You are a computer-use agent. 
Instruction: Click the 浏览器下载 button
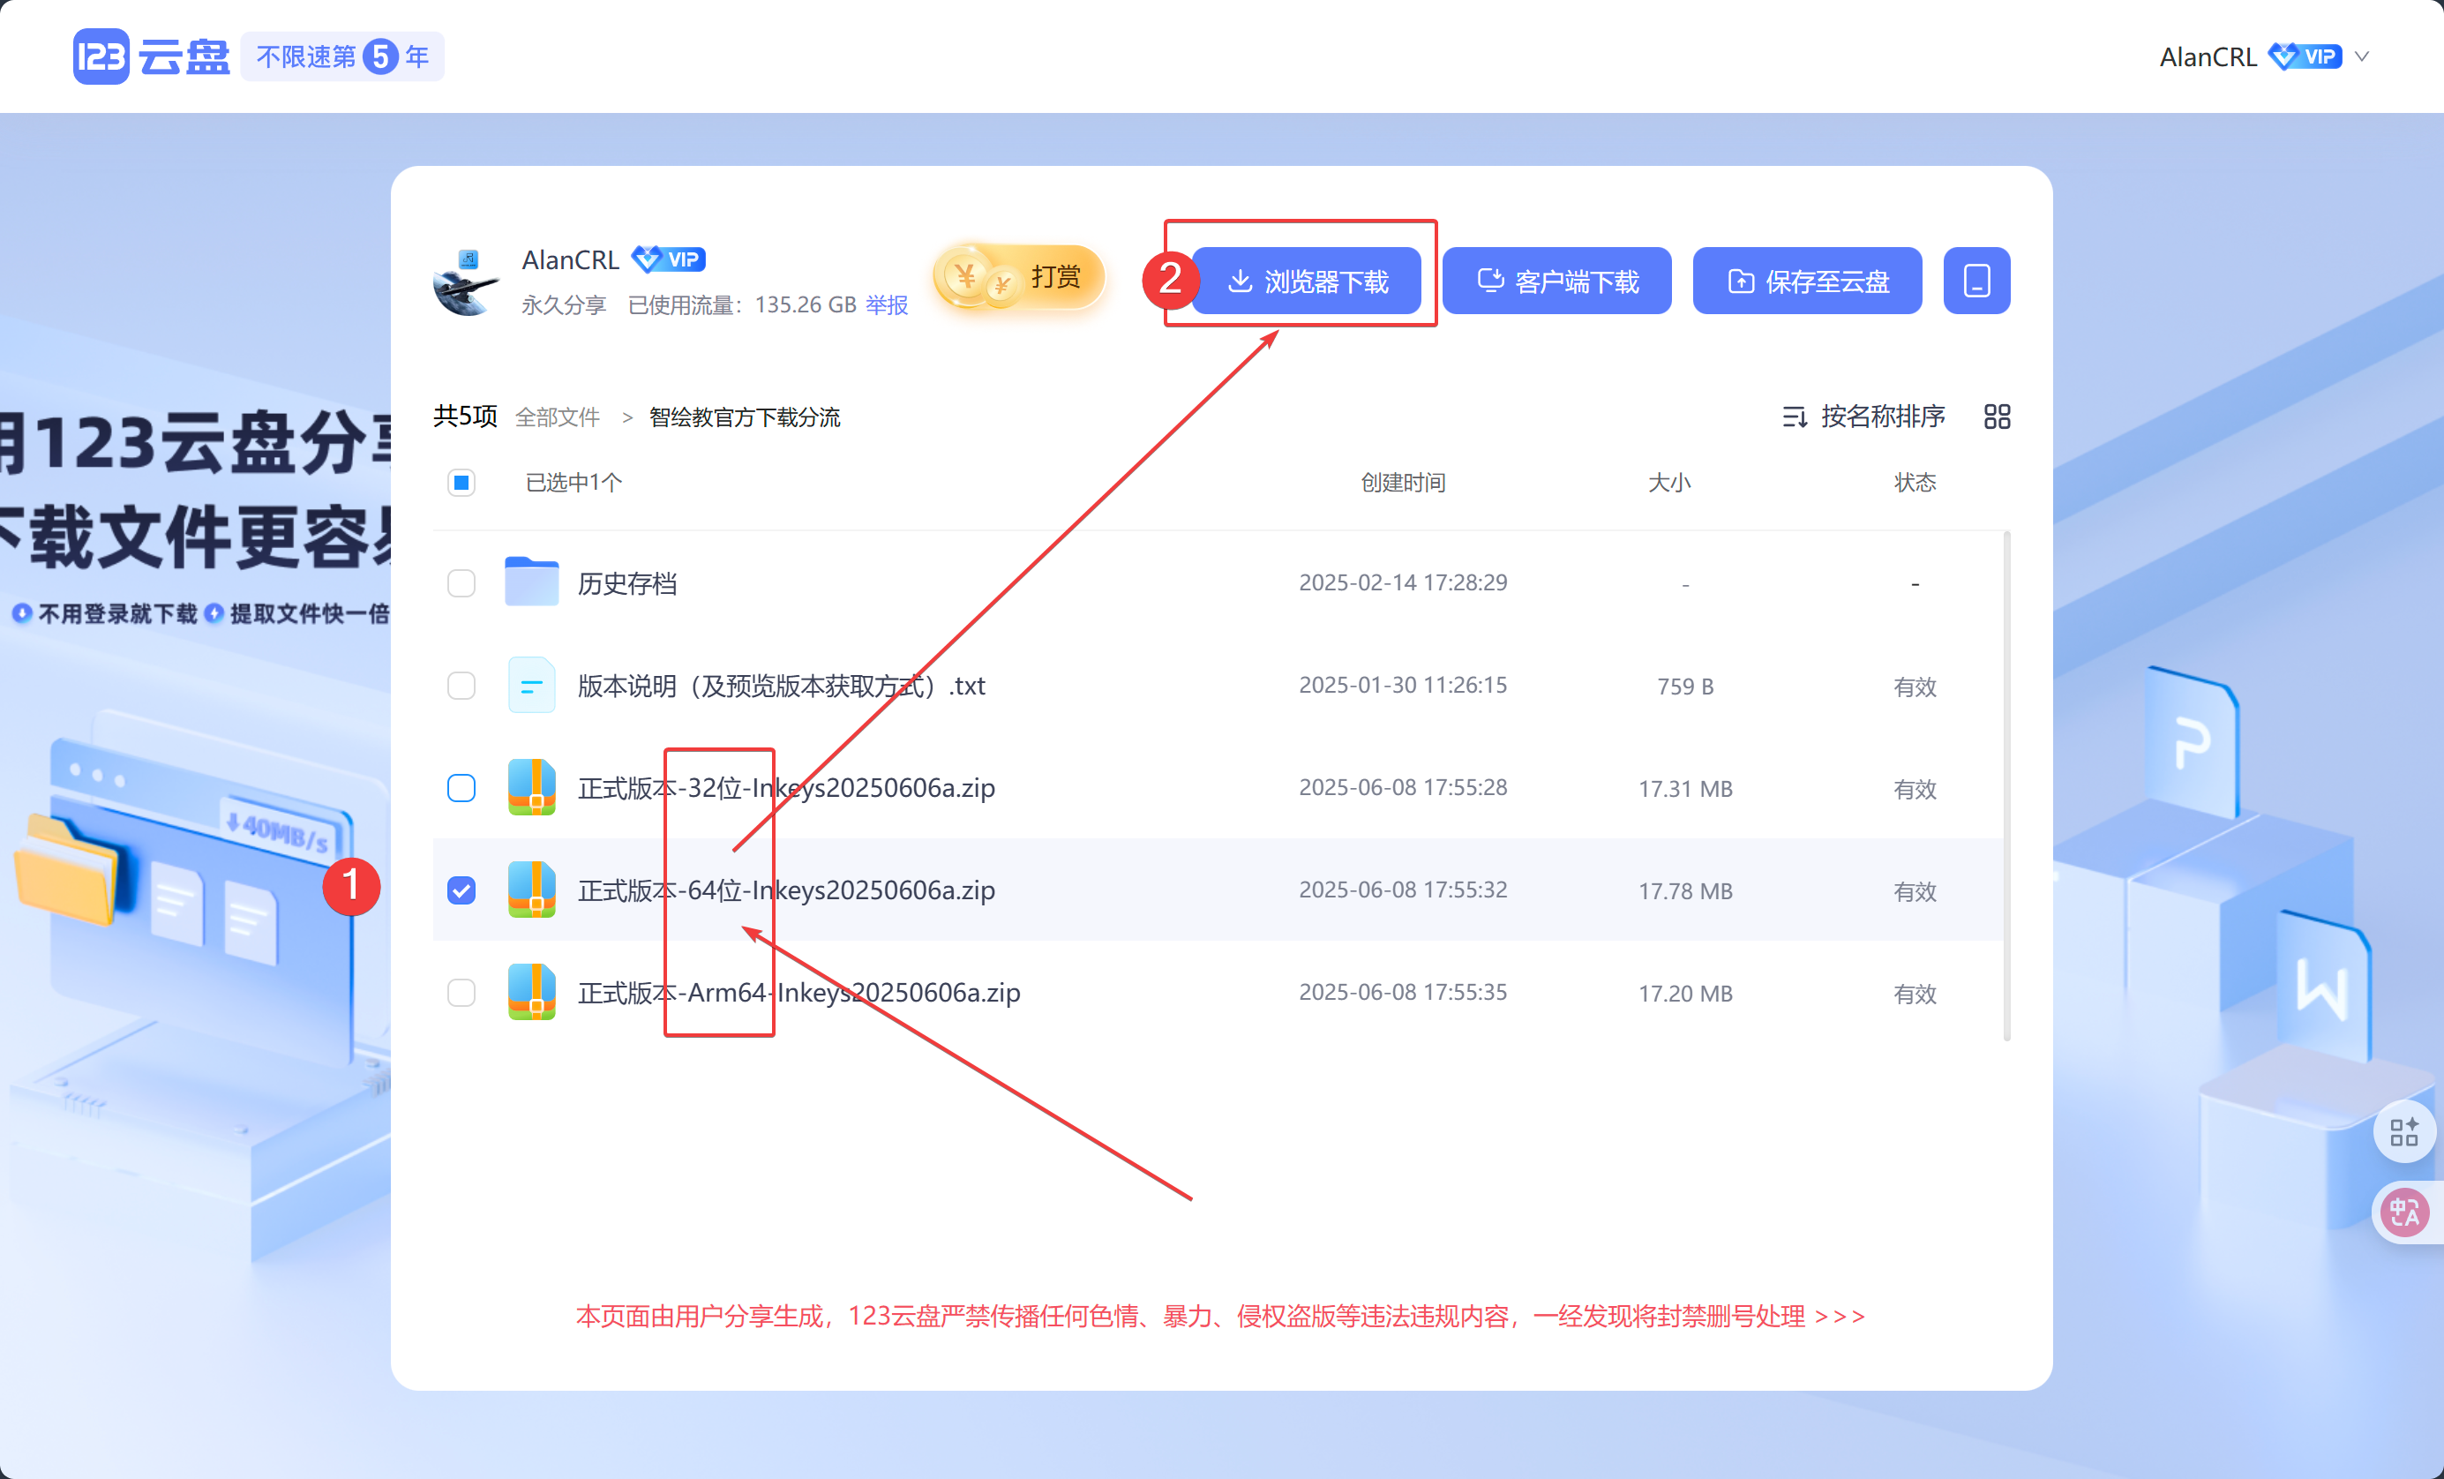[x=1307, y=282]
